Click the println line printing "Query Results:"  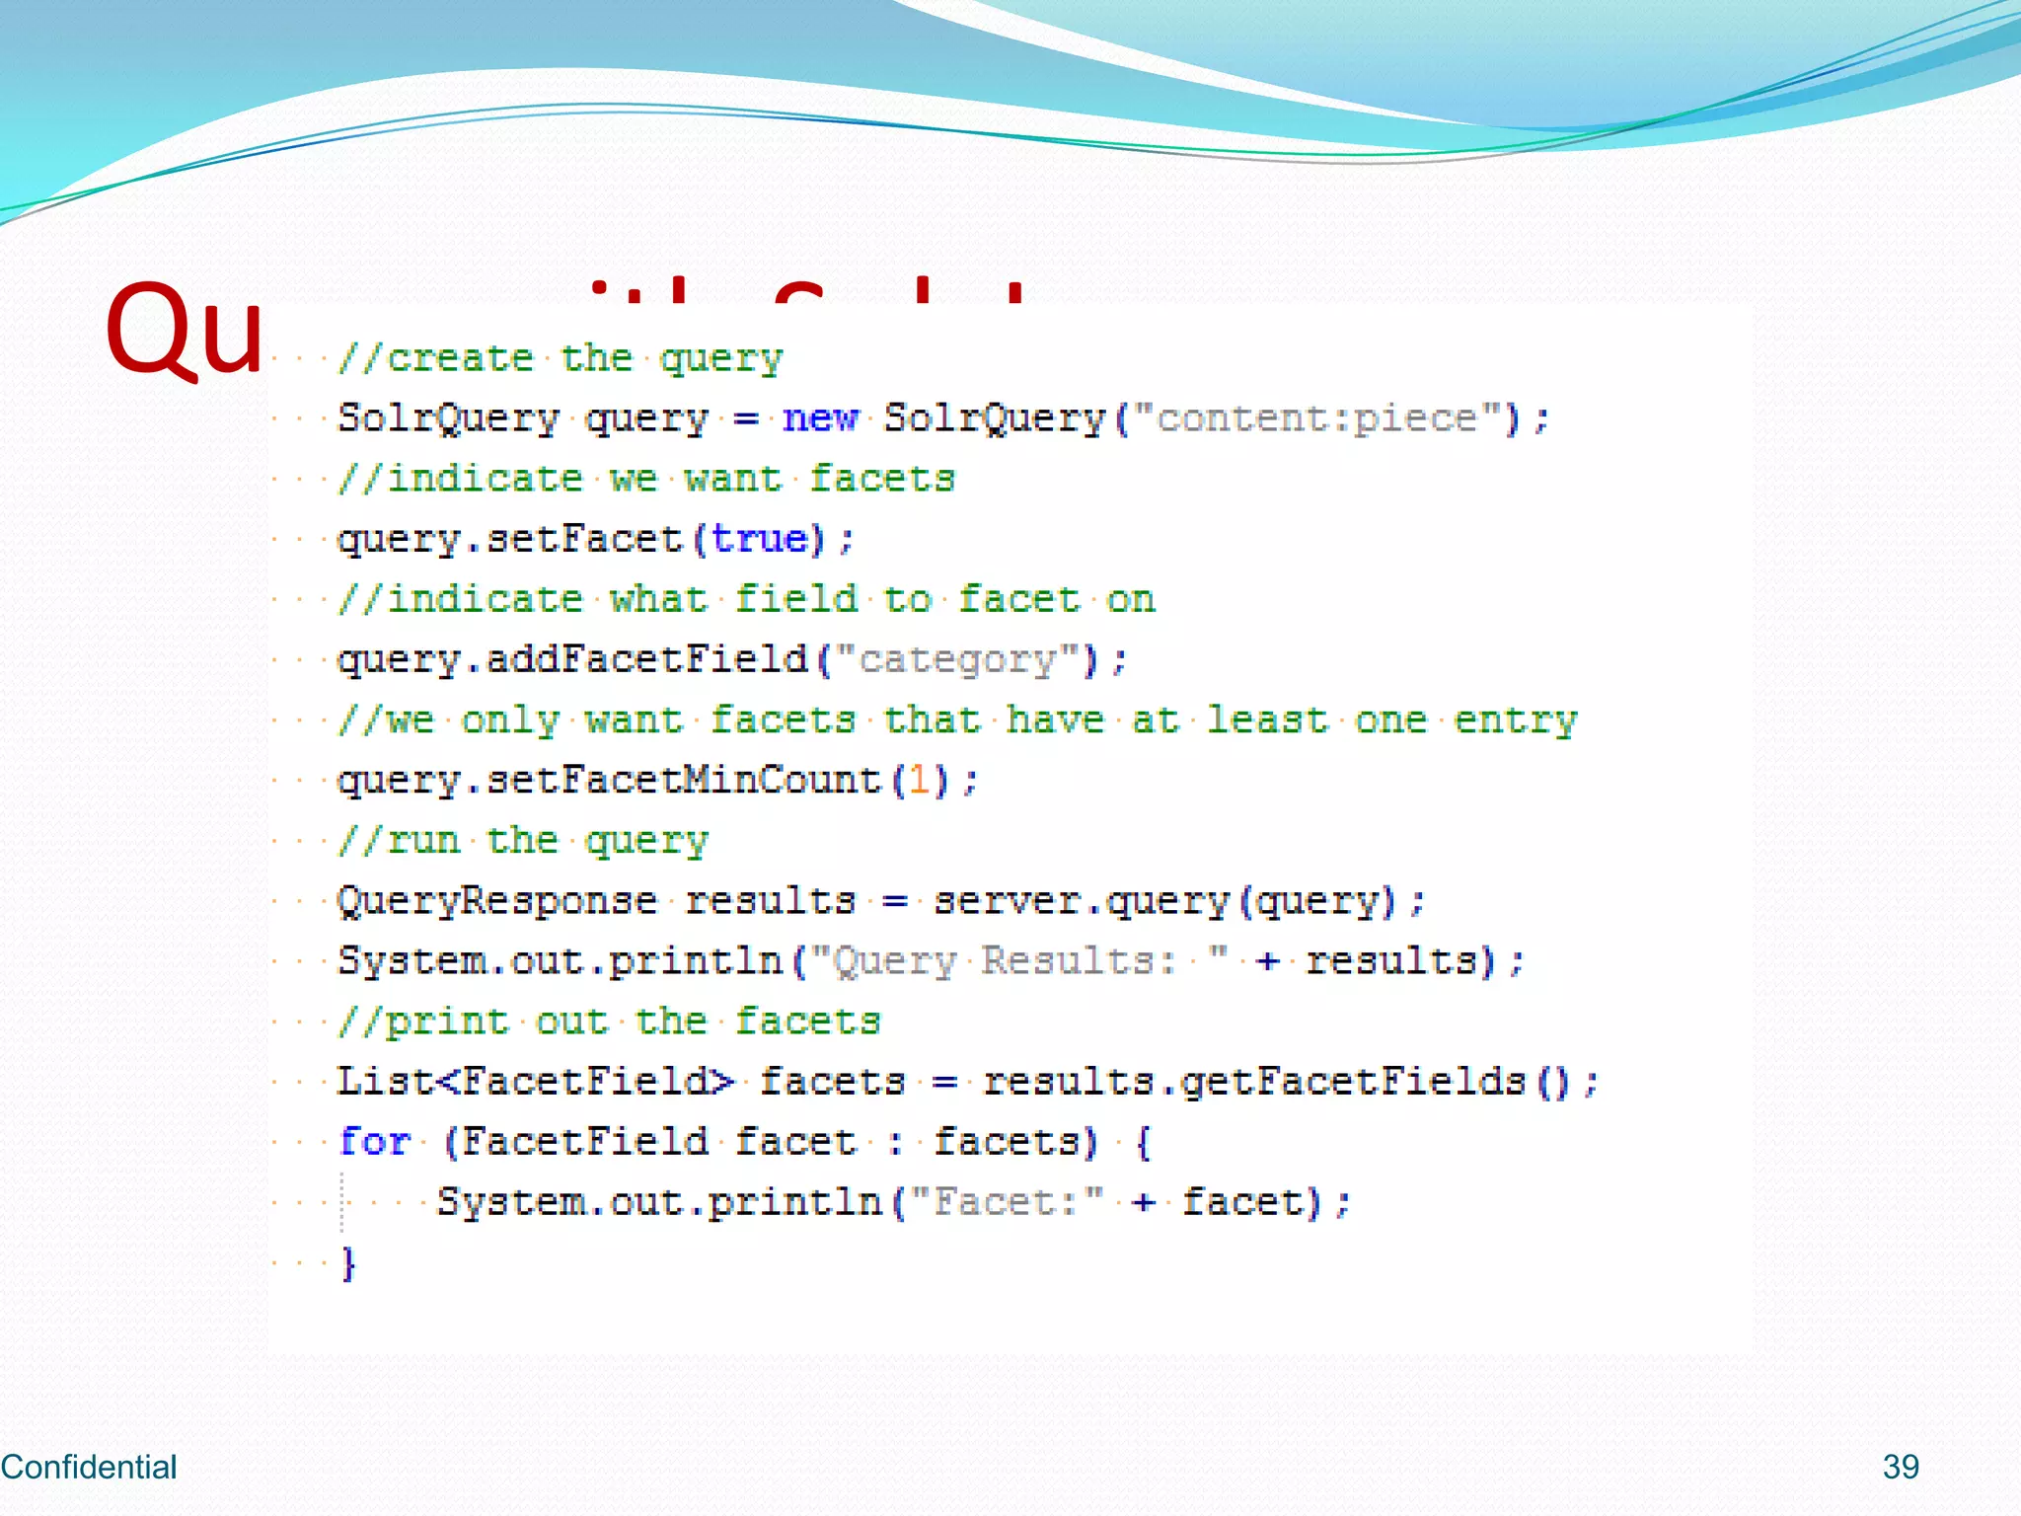tap(931, 962)
